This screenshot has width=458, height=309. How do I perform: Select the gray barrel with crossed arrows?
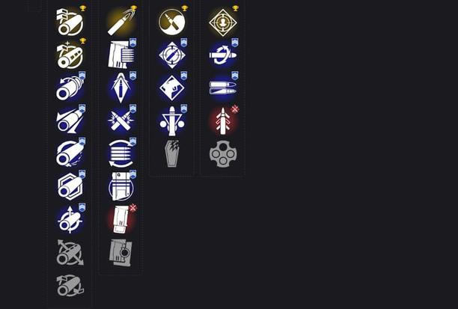click(x=70, y=253)
